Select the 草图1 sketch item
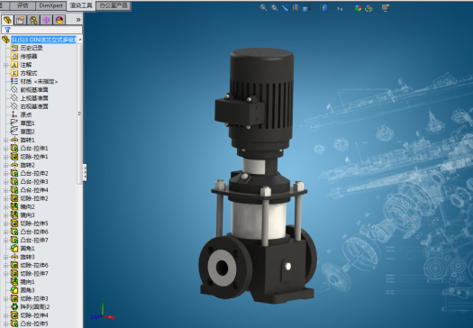Image resolution: width=473 pixels, height=328 pixels. point(27,123)
